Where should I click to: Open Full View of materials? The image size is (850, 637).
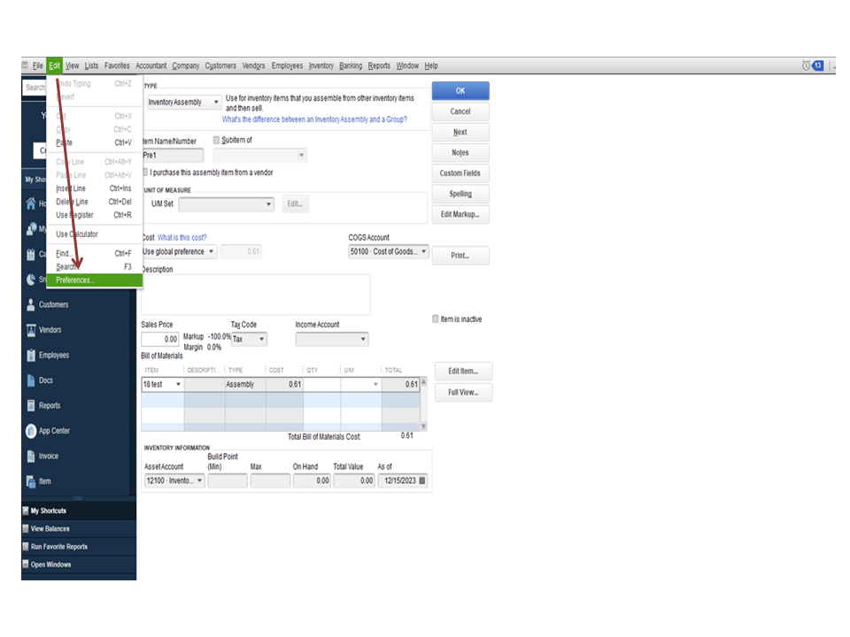463,392
